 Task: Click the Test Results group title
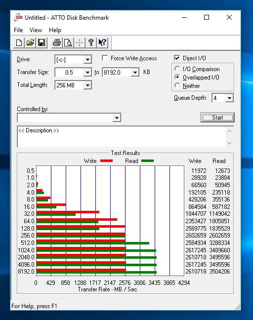tap(126, 153)
